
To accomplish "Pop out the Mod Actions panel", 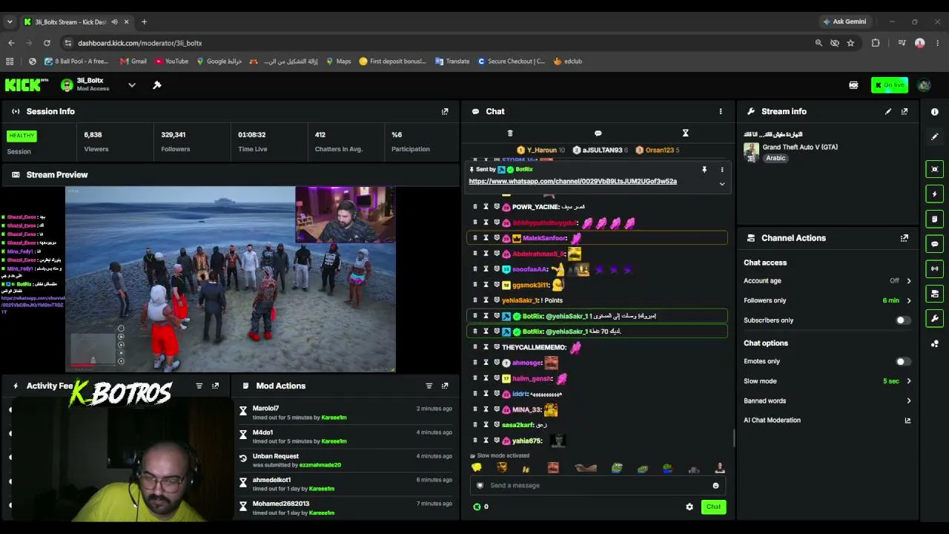I will (445, 386).
